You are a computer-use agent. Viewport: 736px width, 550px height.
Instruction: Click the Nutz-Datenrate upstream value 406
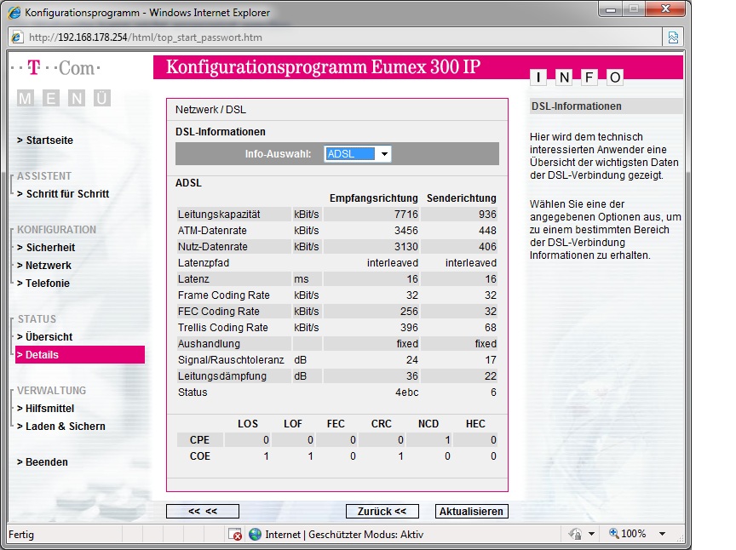[x=488, y=246]
